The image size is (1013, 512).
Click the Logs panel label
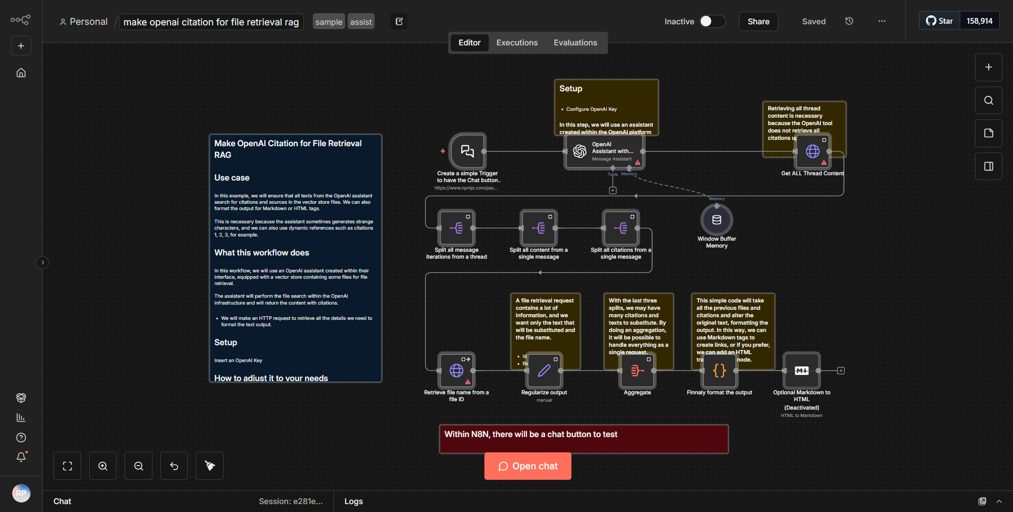click(x=353, y=501)
